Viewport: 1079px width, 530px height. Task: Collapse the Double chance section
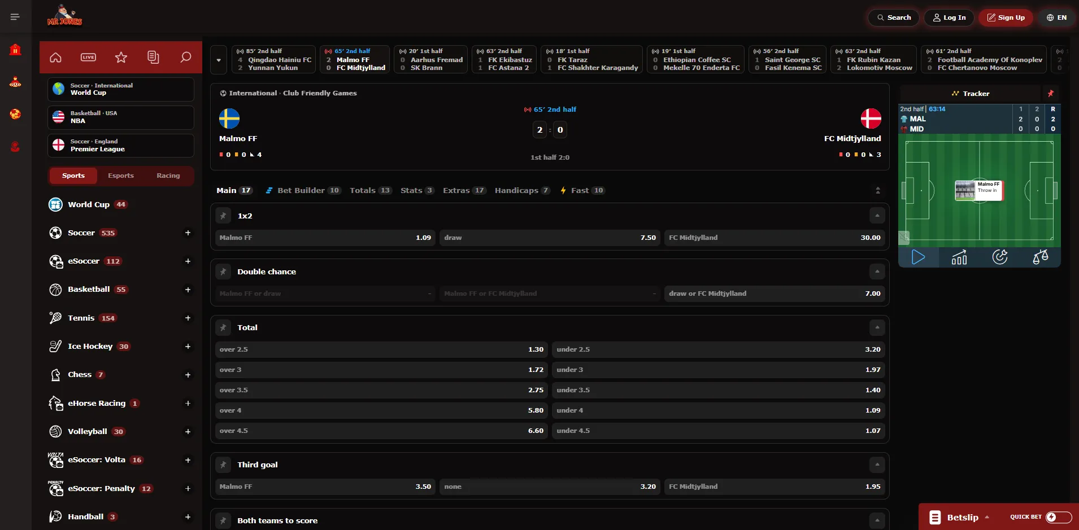pos(877,271)
